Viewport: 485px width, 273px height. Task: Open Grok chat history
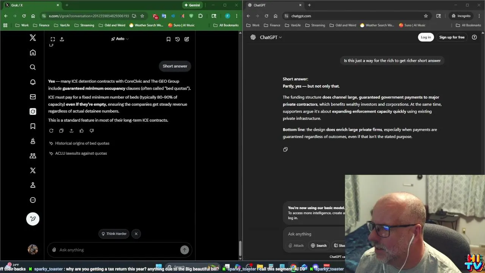pyautogui.click(x=177, y=39)
